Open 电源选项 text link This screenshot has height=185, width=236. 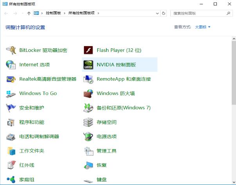click(107, 137)
